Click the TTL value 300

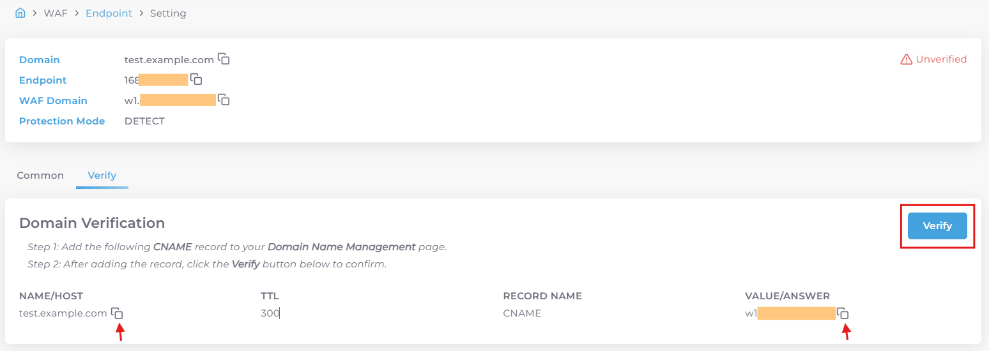coord(270,313)
